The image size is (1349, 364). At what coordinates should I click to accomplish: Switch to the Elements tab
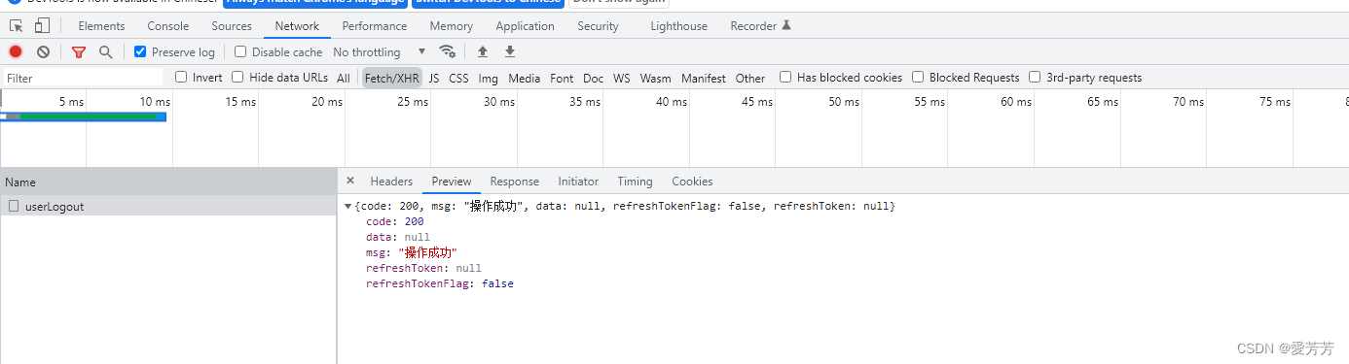point(101,26)
